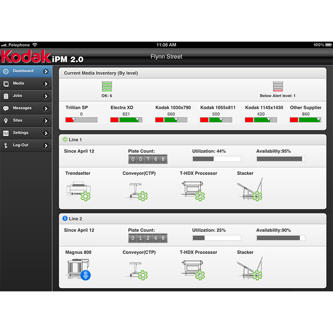
Task: Open the Jobs menu item
Action: coord(26,96)
